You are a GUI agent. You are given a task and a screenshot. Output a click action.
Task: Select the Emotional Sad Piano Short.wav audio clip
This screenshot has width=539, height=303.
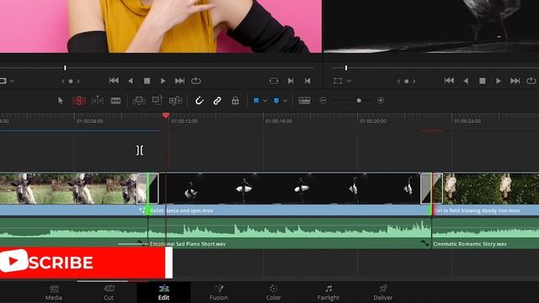[x=290, y=232]
